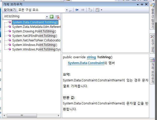This screenshot has height=120, width=157.
Task: Click the '반환 값:' heading text
Action: coord(69,98)
